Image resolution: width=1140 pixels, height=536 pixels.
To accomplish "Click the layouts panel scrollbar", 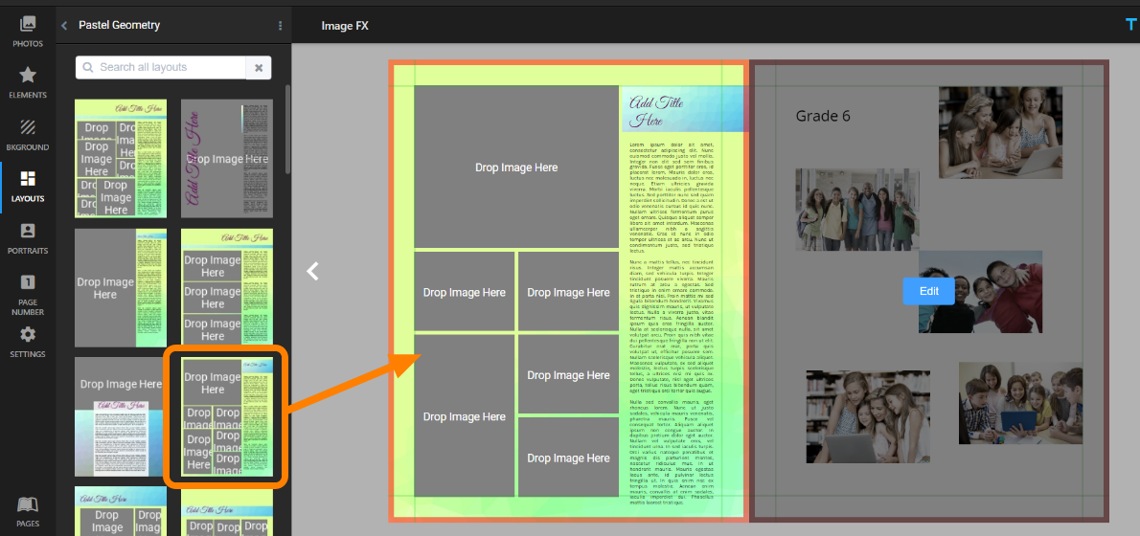I will (x=288, y=129).
